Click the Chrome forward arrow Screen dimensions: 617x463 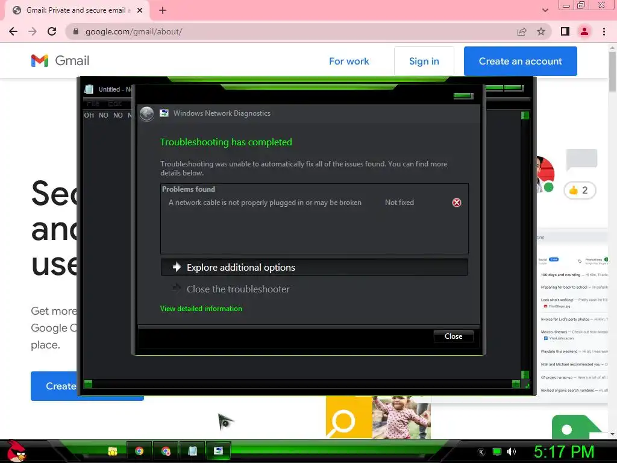click(33, 31)
